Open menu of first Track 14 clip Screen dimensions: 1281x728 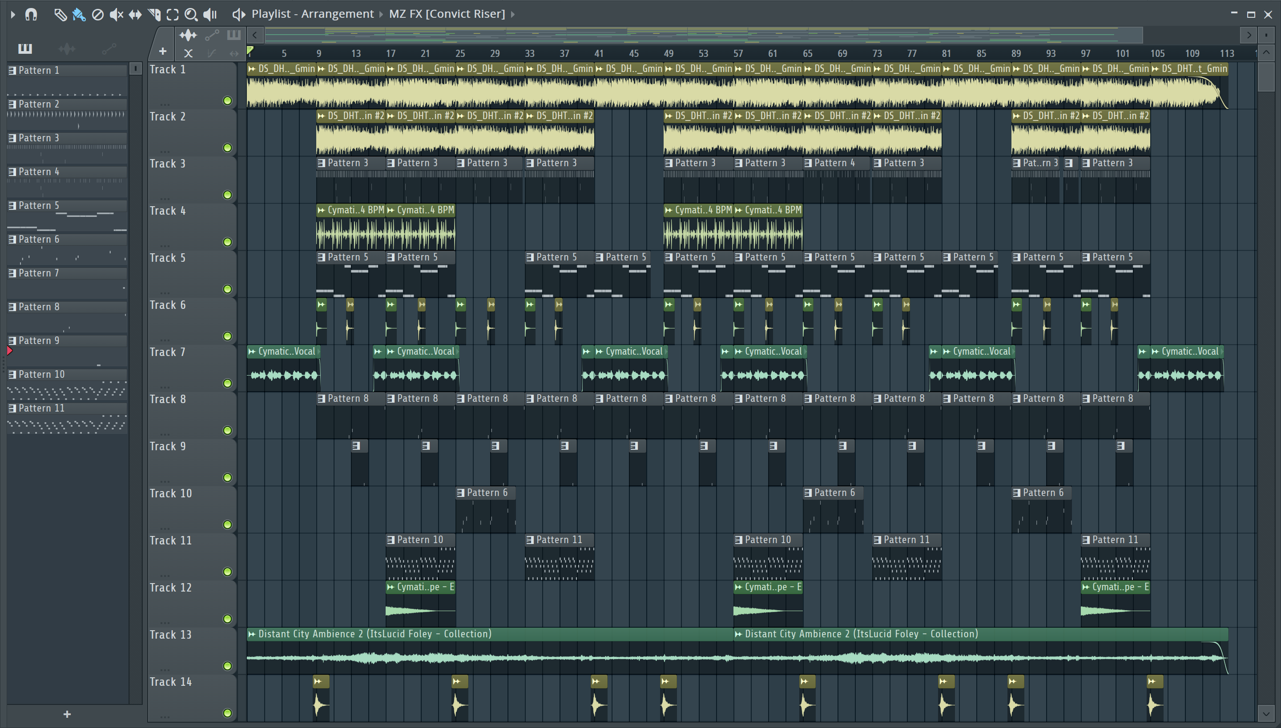pos(318,681)
